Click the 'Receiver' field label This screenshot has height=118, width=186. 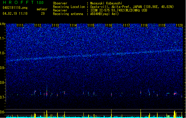point(60,10)
